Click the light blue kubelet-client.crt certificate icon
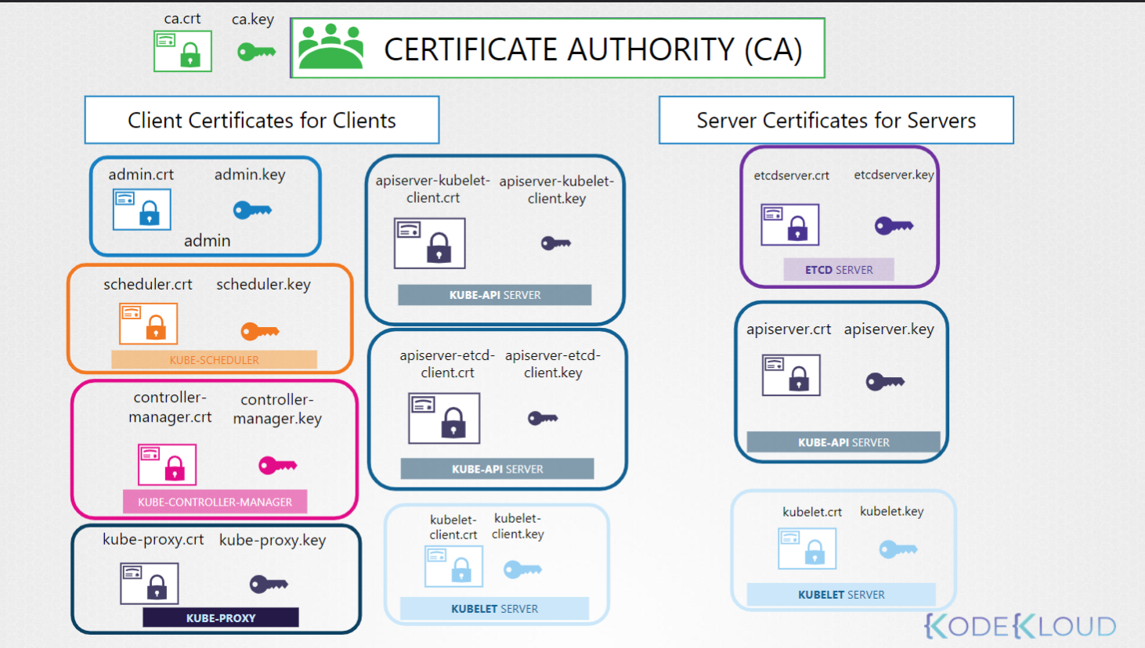The image size is (1145, 648). (453, 567)
